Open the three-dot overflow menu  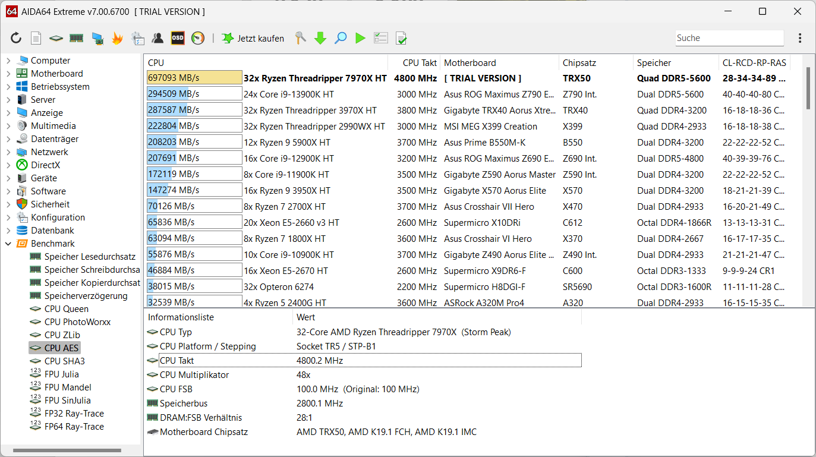(800, 38)
